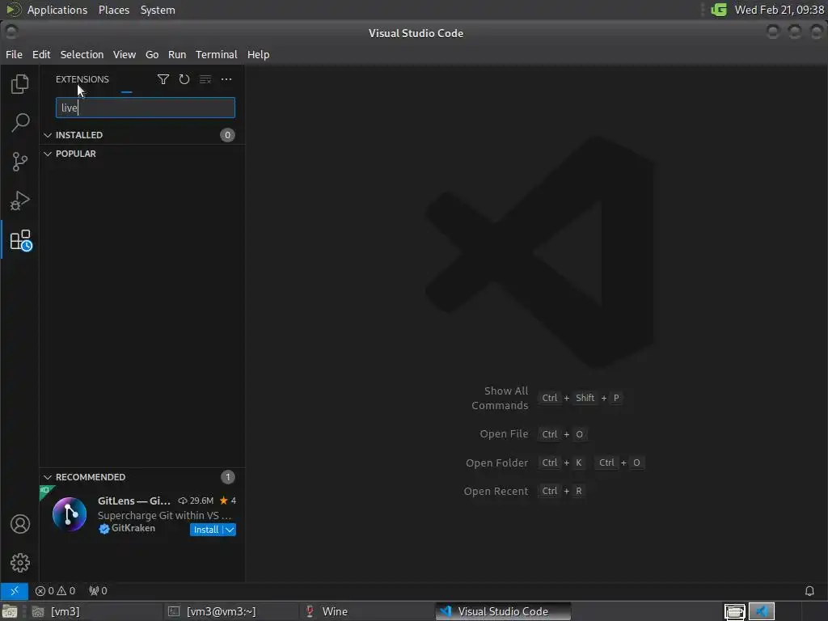Switch to the [vm3@vm3:~] terminal window
828x621 pixels.
point(230,611)
